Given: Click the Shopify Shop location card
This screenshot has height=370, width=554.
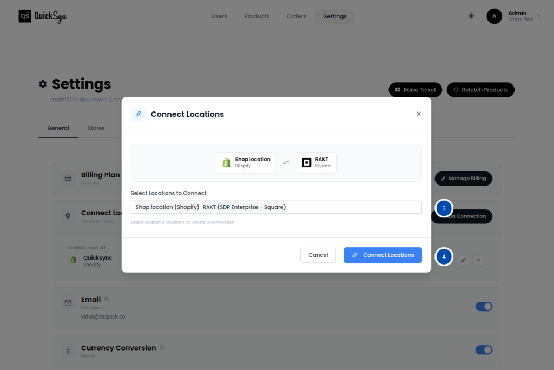Looking at the screenshot, I should 246,162.
